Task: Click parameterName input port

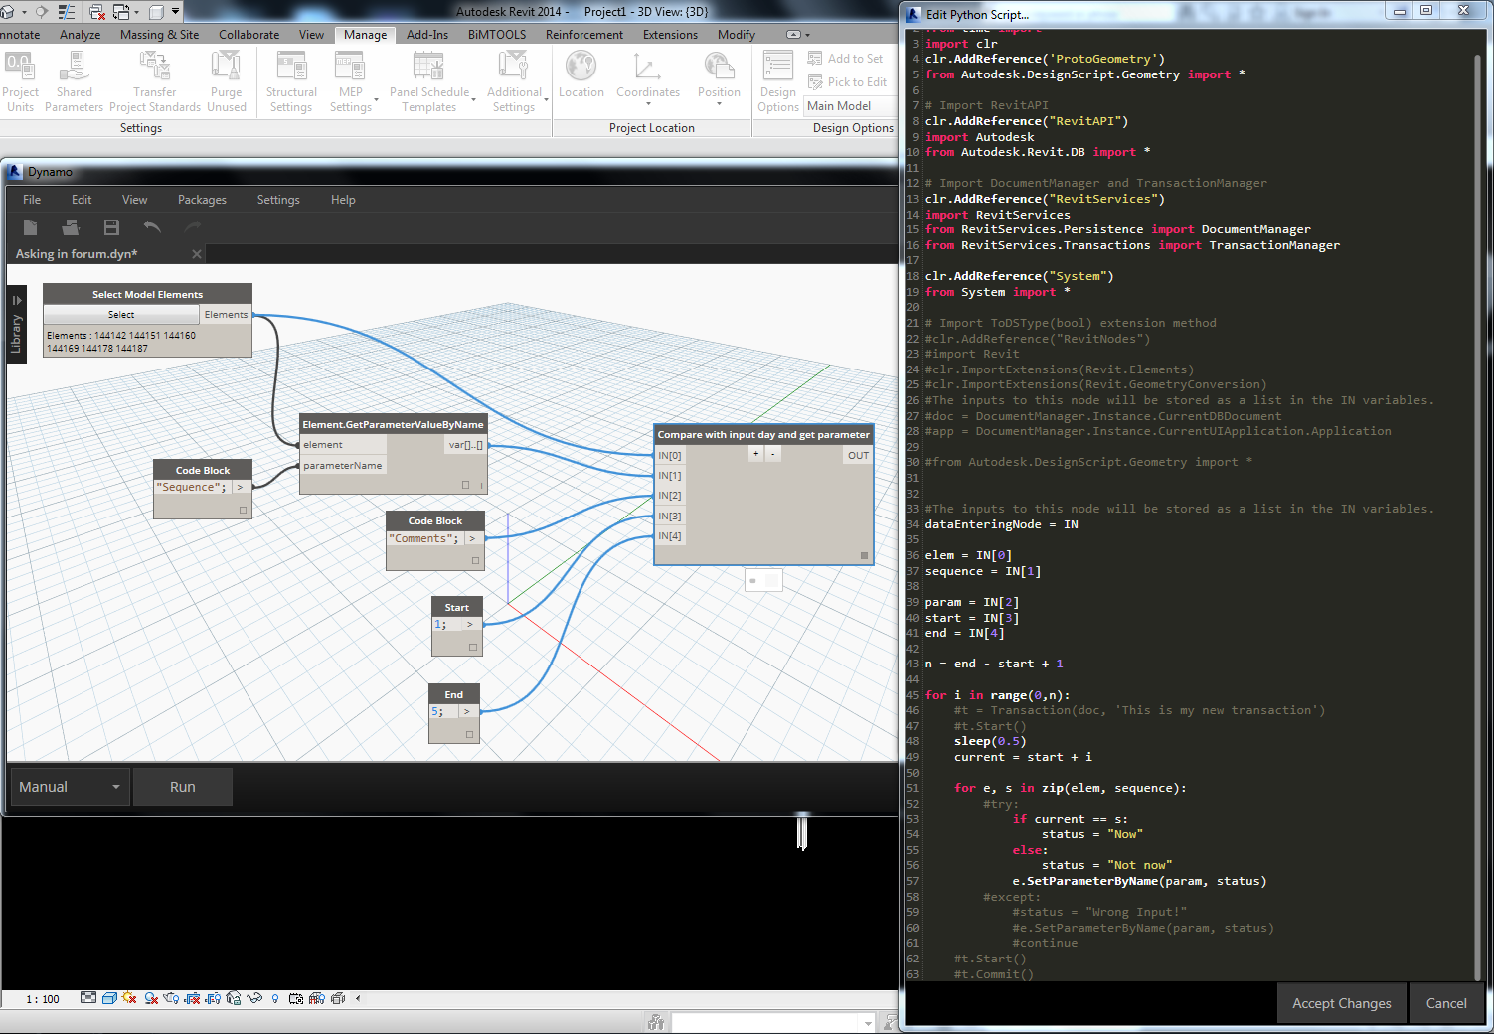Action: tap(343, 466)
